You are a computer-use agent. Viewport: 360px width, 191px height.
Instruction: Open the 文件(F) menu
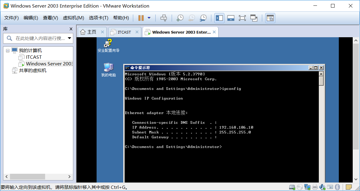click(12, 18)
